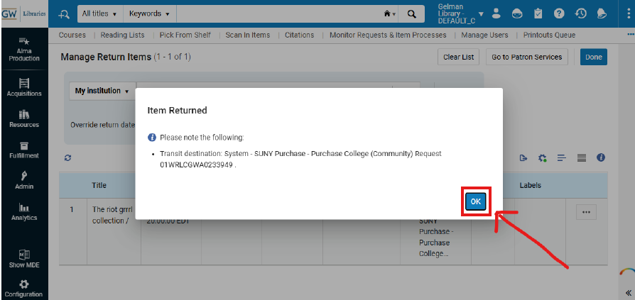This screenshot has height=300, width=635.
Task: Click the Show MDE icon
Action: pos(24,258)
